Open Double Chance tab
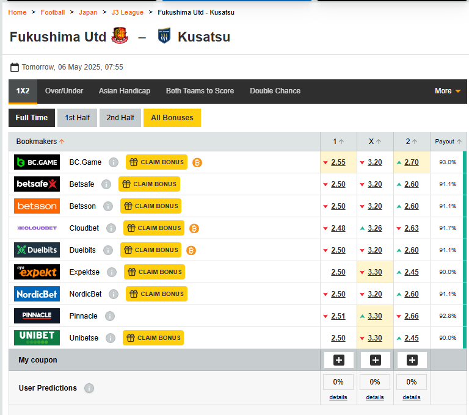Screen dimensions: 469x415 (x=275, y=91)
